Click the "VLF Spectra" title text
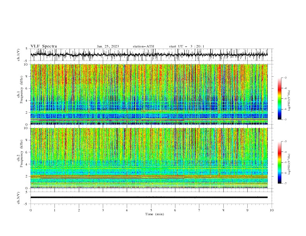306x236 pixels. 44,46
